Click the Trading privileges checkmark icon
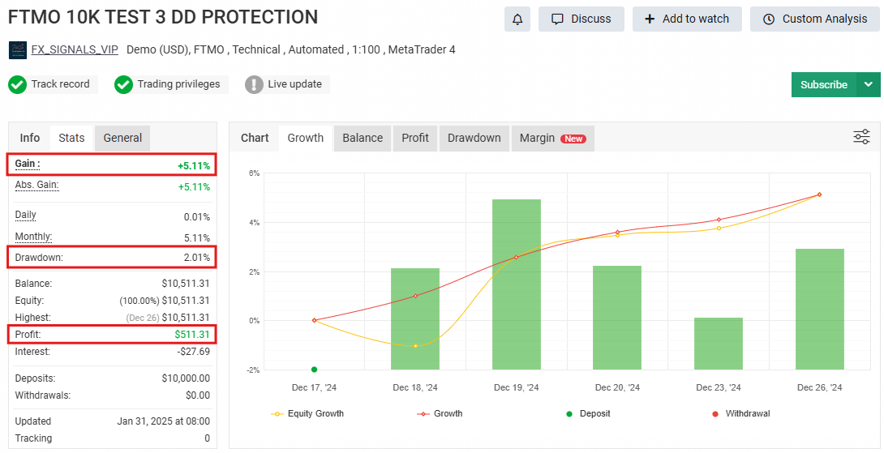This screenshot has width=884, height=453. tap(123, 84)
